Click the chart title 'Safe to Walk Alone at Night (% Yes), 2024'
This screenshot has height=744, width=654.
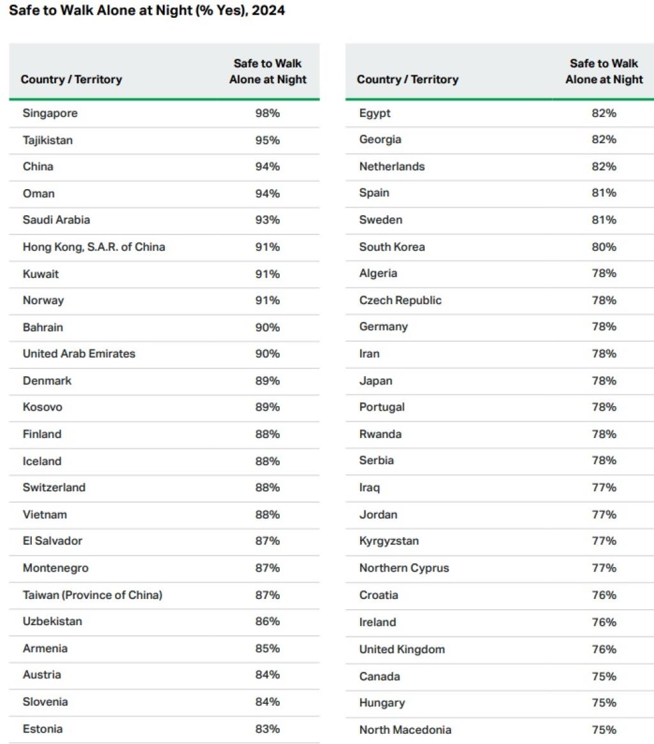[148, 11]
